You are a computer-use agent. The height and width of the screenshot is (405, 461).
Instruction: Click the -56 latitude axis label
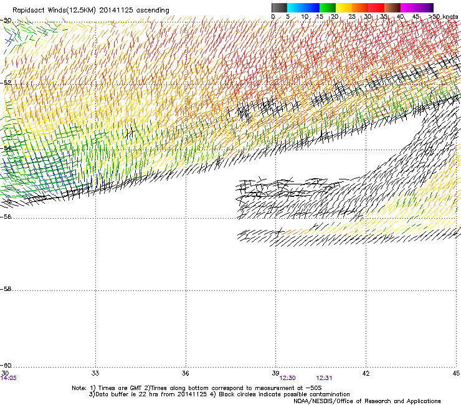(x=6, y=216)
